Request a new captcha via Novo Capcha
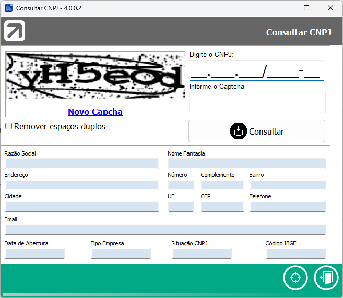343x298 pixels. [95, 112]
